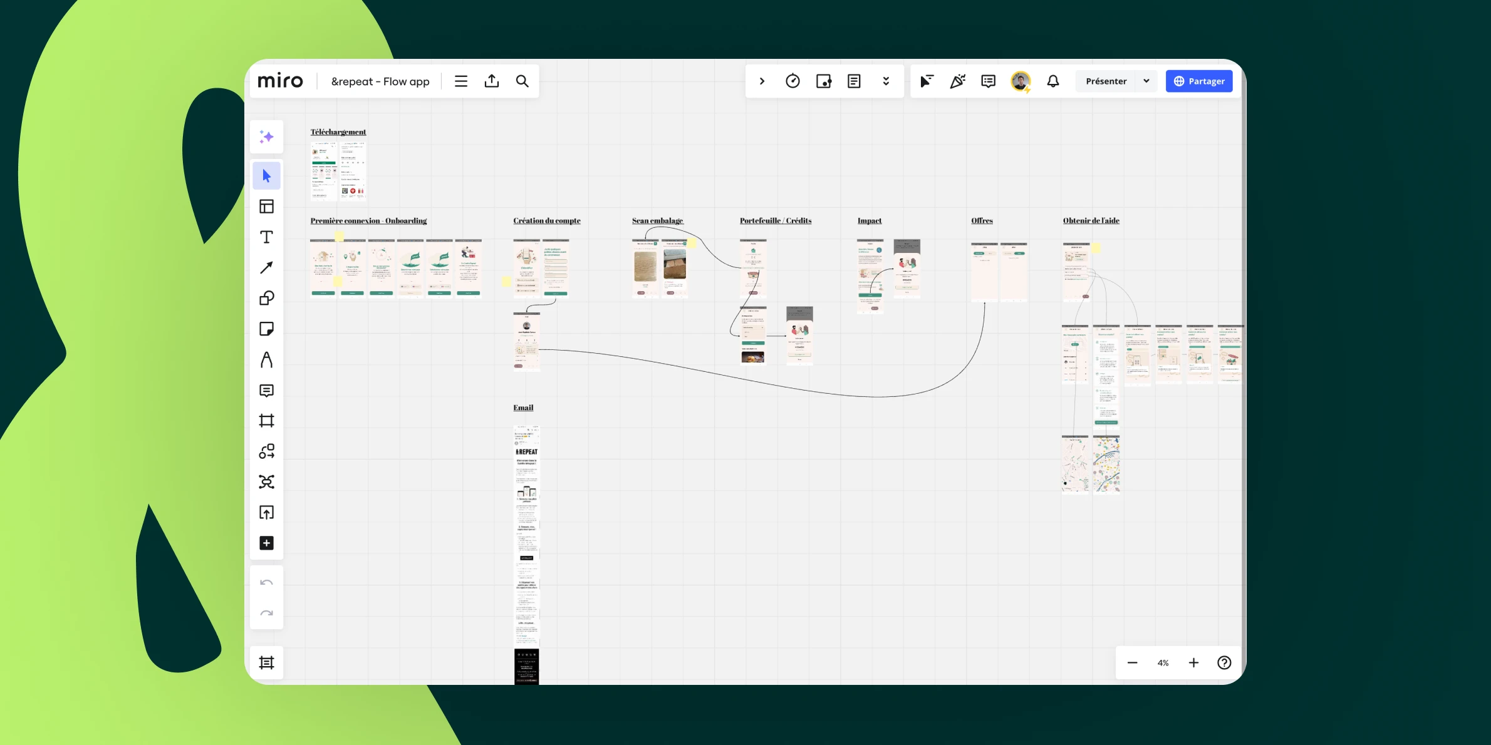The height and width of the screenshot is (745, 1491).
Task: Toggle collaborators' cursors visibility
Action: (x=927, y=81)
